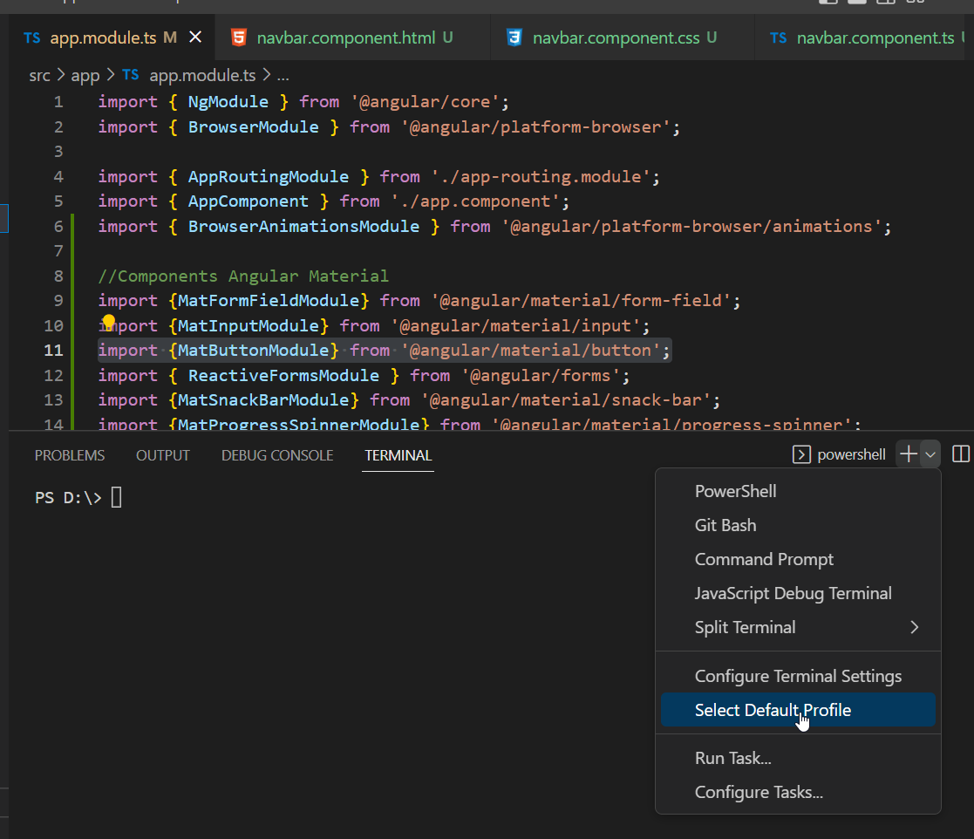Switch to the PROBLEMS panel tab

tap(70, 455)
